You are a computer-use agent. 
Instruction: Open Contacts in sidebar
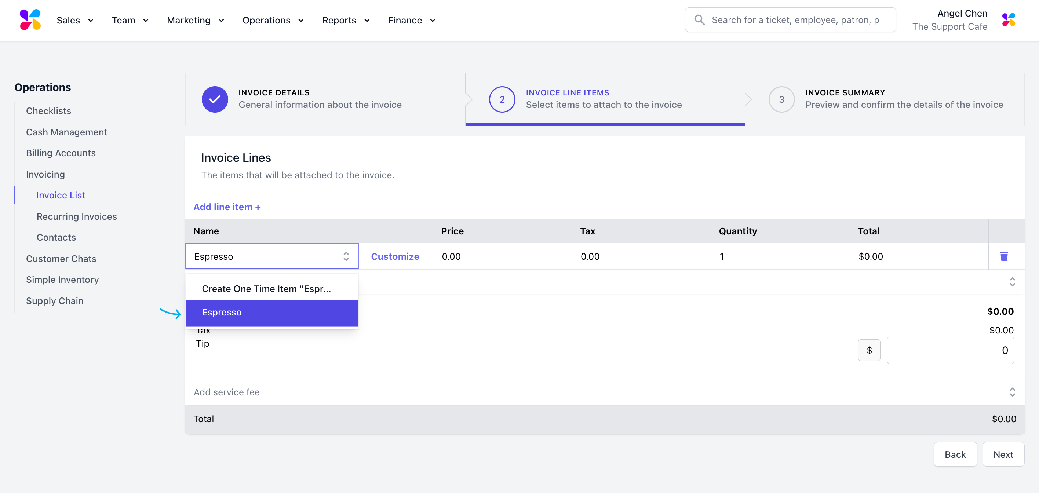56,237
